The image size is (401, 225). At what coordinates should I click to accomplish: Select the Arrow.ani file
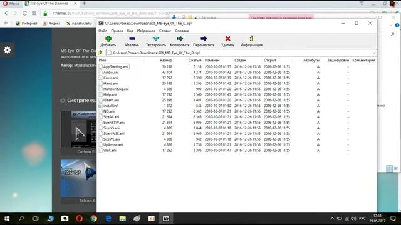click(111, 72)
